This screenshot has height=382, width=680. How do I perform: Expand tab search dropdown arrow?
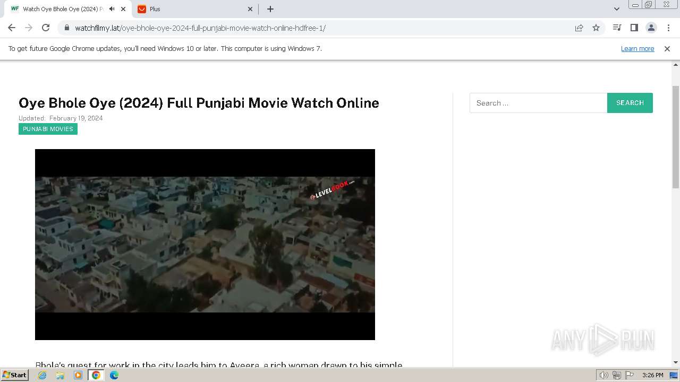click(616, 9)
